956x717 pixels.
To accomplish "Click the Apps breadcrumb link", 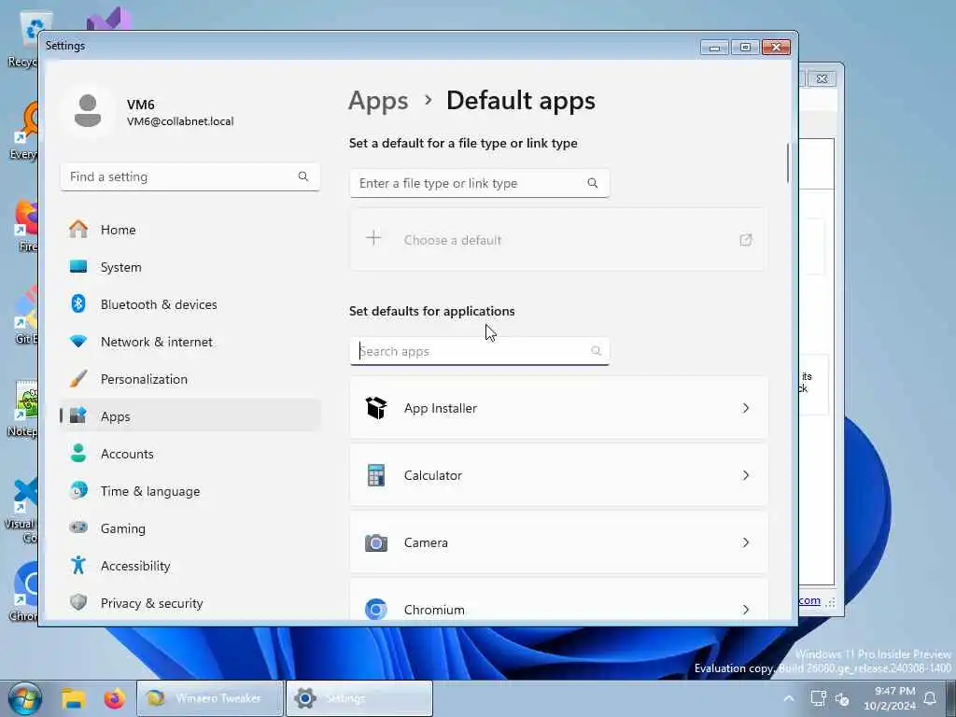I will pos(379,101).
